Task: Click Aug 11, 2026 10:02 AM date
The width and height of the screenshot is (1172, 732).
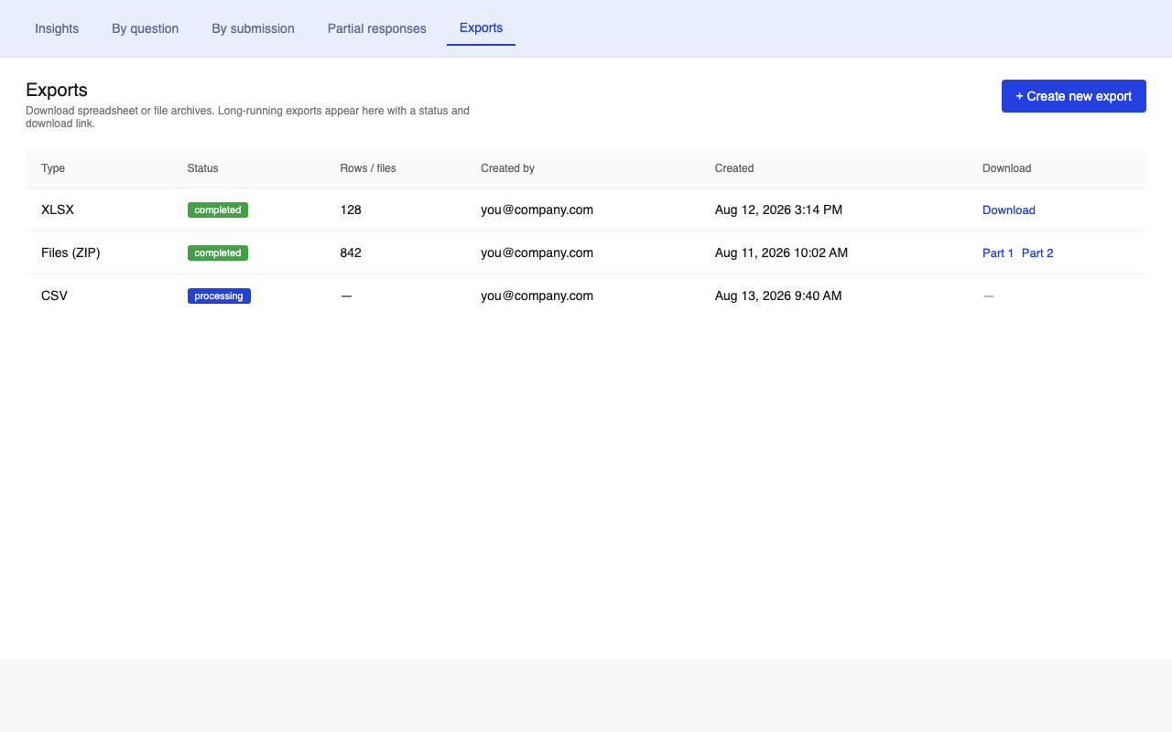Action: tap(781, 253)
